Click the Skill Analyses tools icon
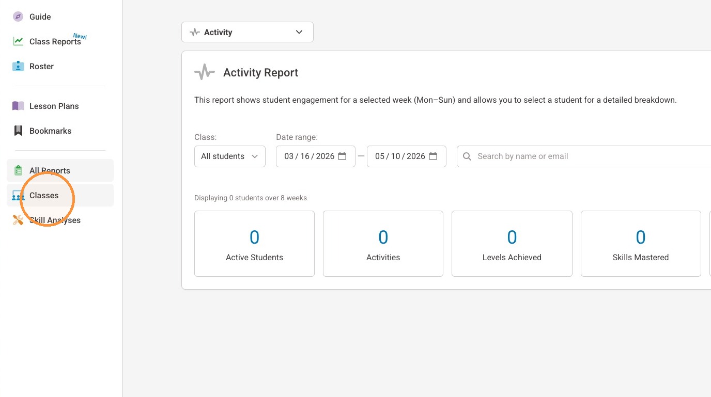Image resolution: width=711 pixels, height=397 pixels. point(18,220)
